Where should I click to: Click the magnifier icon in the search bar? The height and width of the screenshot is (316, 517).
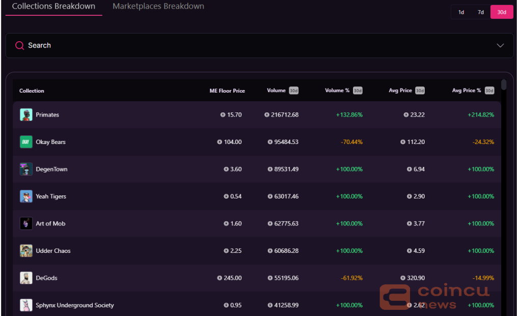pos(19,45)
